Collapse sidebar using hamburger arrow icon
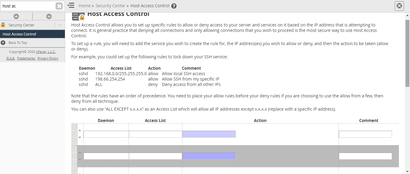The image size is (410, 174). tap(71, 5)
